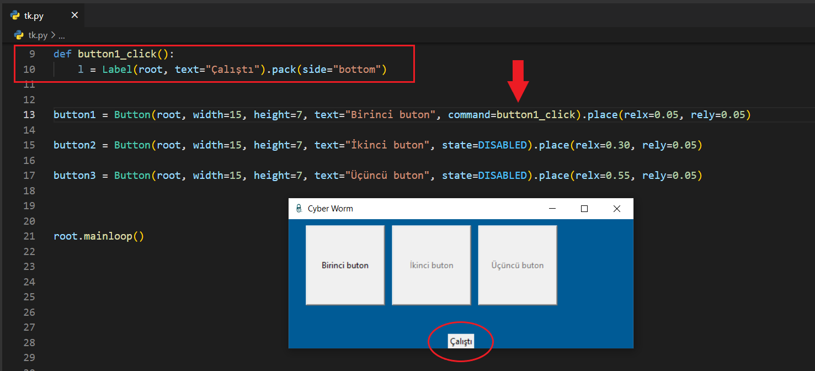Click the Python file icon in the breadcrumb
This screenshot has height=371, width=815.
[x=20, y=35]
